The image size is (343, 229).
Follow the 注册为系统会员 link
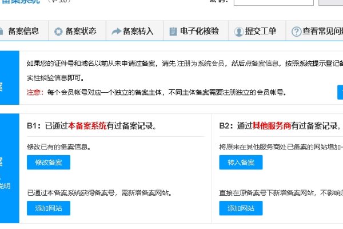click(x=201, y=64)
